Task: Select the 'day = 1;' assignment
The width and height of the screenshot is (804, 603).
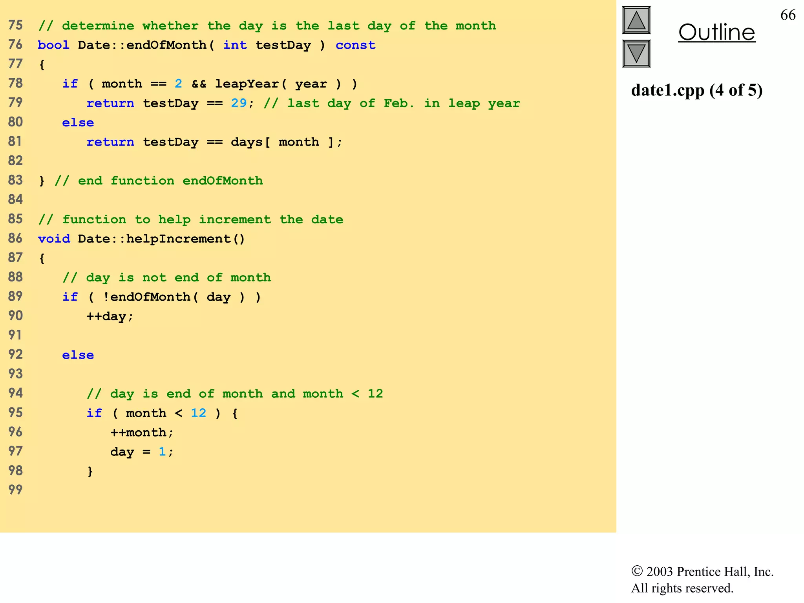Action: (x=142, y=452)
